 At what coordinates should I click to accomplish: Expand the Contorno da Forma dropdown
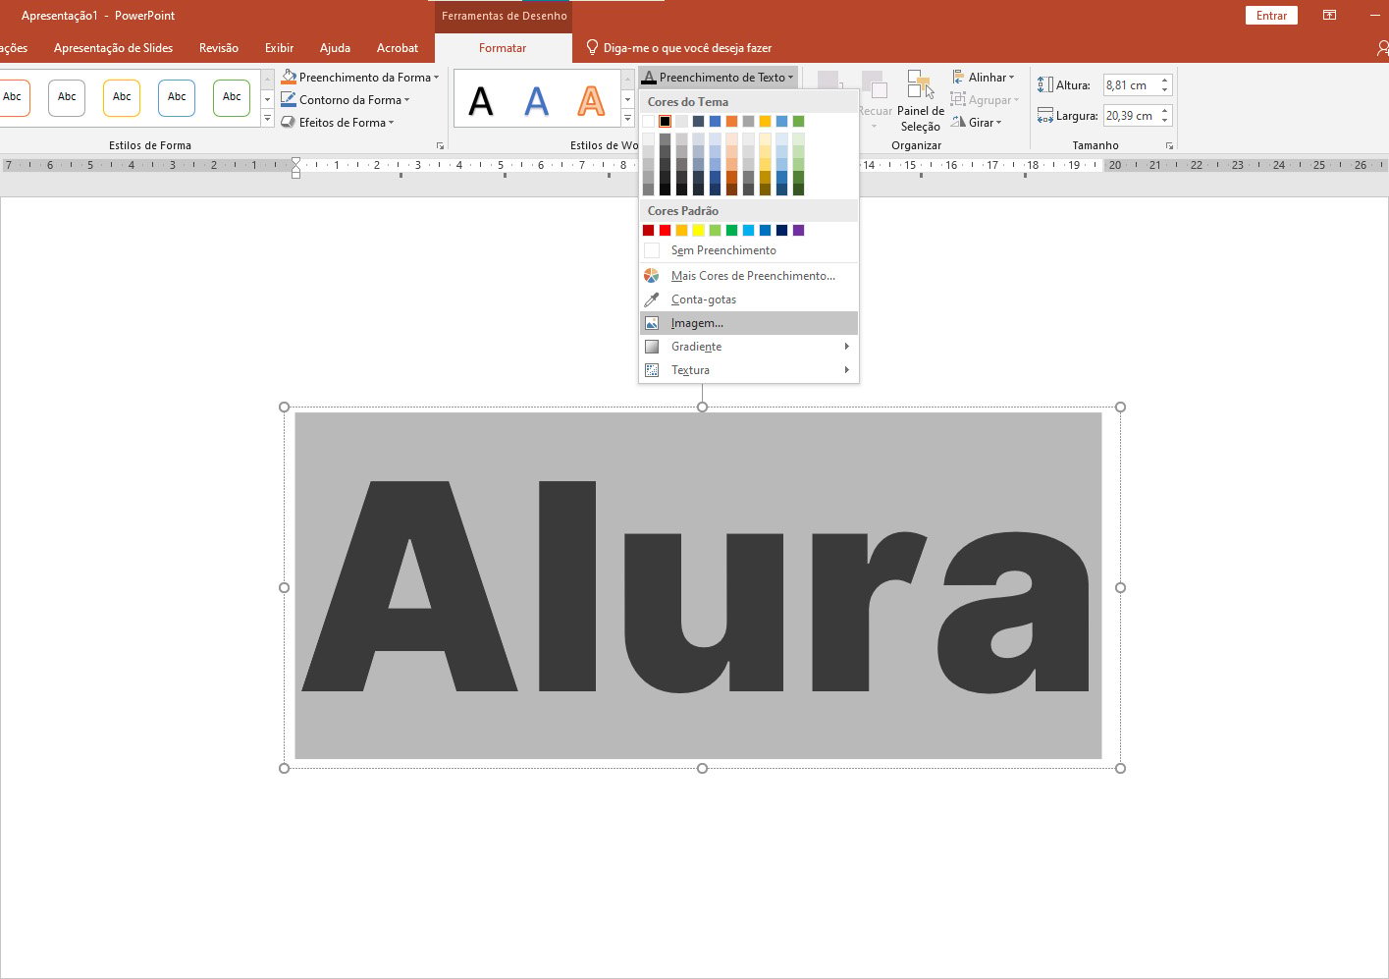406,100
